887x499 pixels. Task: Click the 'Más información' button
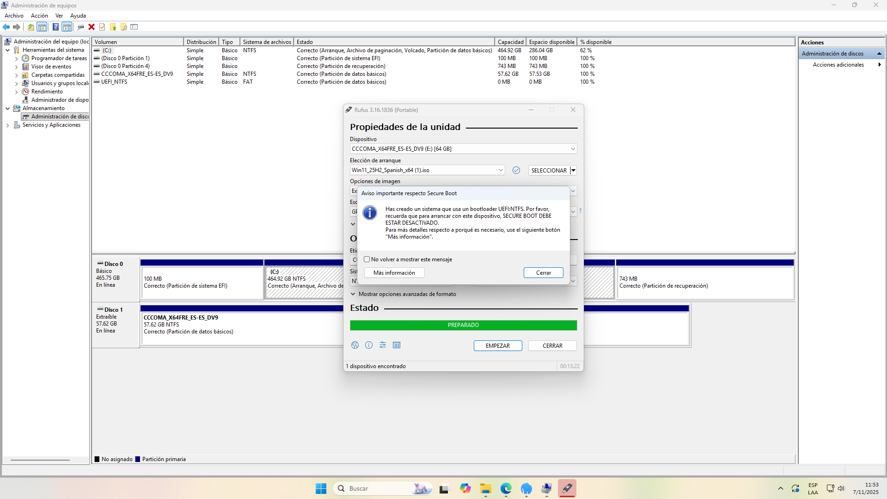tap(394, 273)
